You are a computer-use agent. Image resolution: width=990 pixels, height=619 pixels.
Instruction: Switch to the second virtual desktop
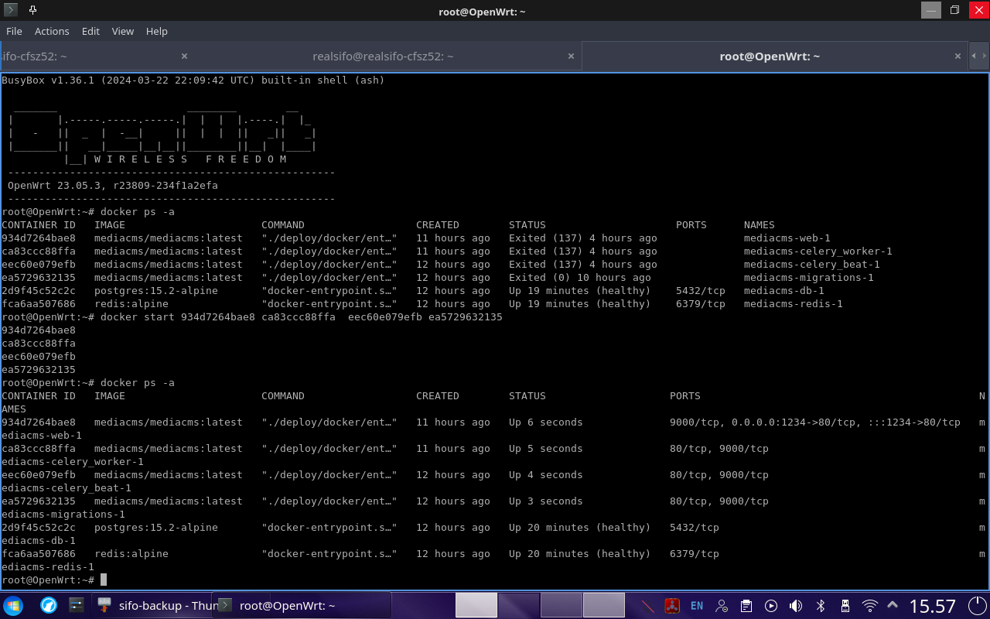click(518, 605)
